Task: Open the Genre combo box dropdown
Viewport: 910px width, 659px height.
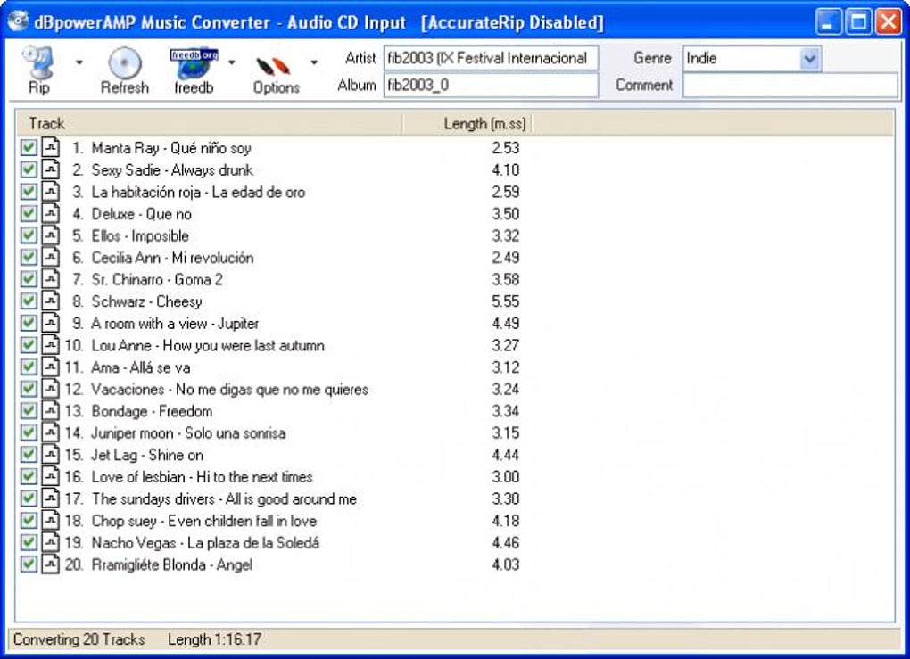Action: tap(809, 59)
